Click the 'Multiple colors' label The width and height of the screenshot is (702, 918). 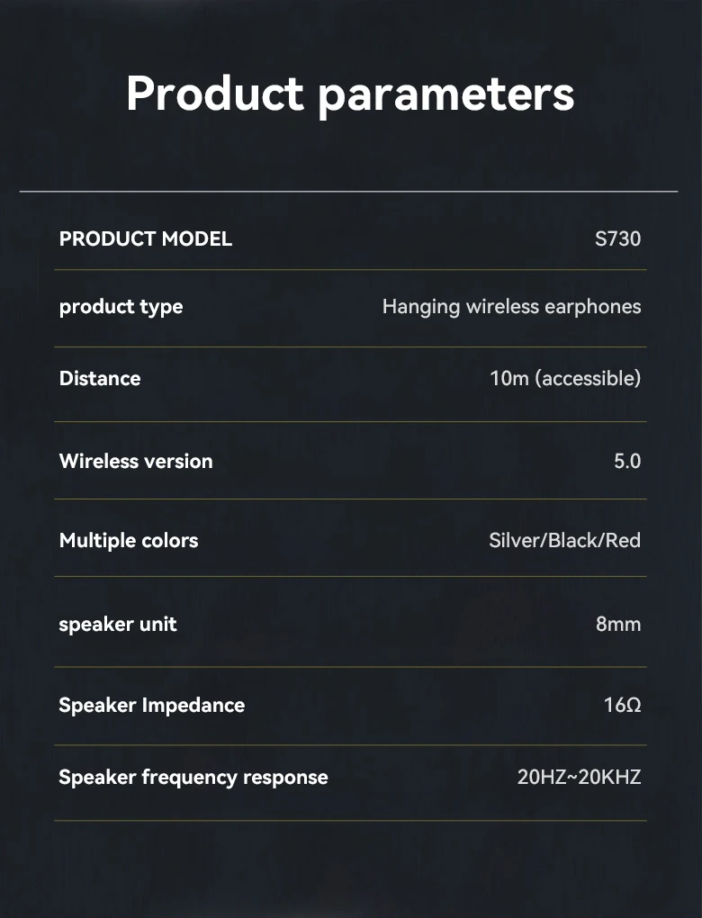tap(129, 541)
